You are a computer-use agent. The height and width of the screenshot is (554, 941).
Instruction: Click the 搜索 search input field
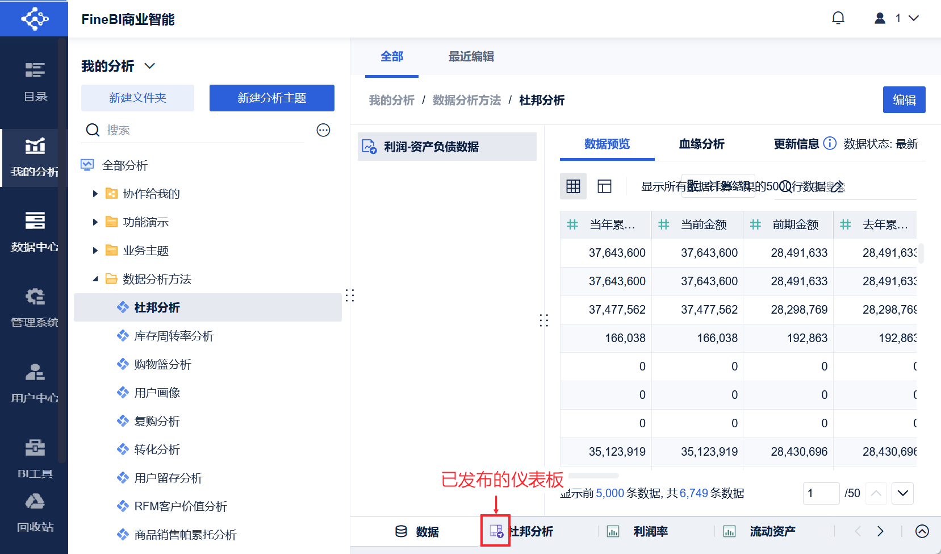[204, 130]
